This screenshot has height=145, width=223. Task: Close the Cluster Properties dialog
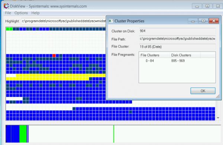tap(214, 21)
